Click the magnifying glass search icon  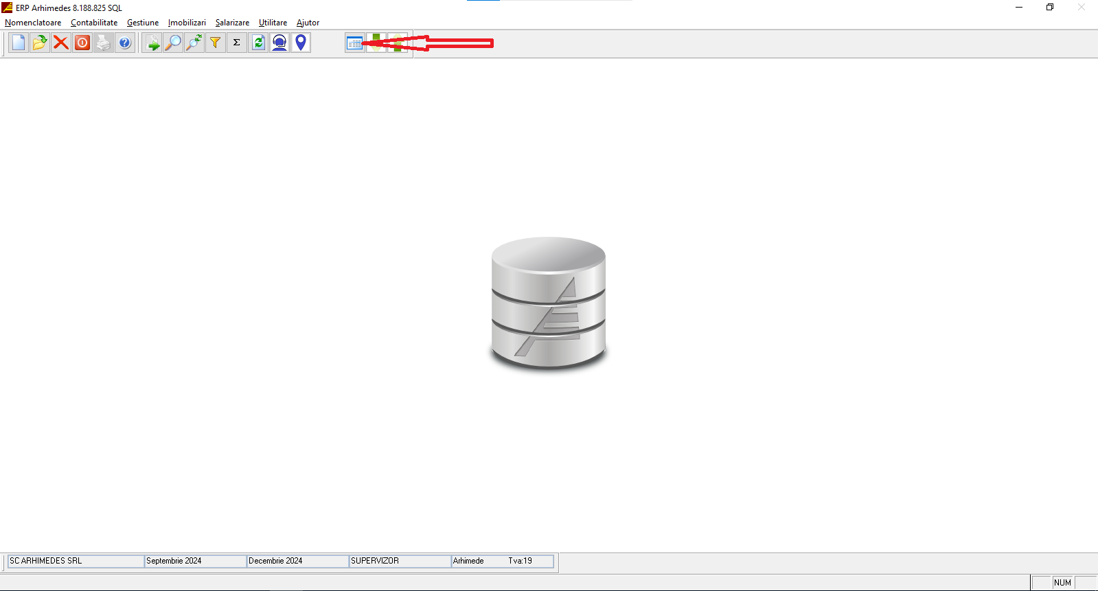[173, 43]
